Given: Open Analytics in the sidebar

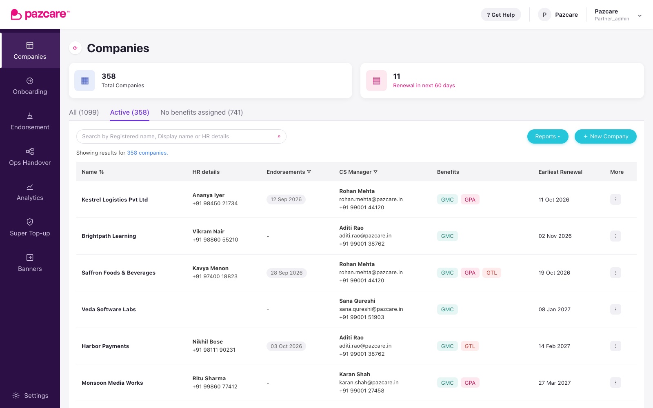Looking at the screenshot, I should 30,192.
